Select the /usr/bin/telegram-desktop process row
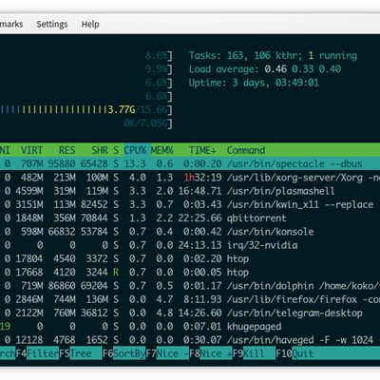Image resolution: width=380 pixels, height=380 pixels. (190, 313)
